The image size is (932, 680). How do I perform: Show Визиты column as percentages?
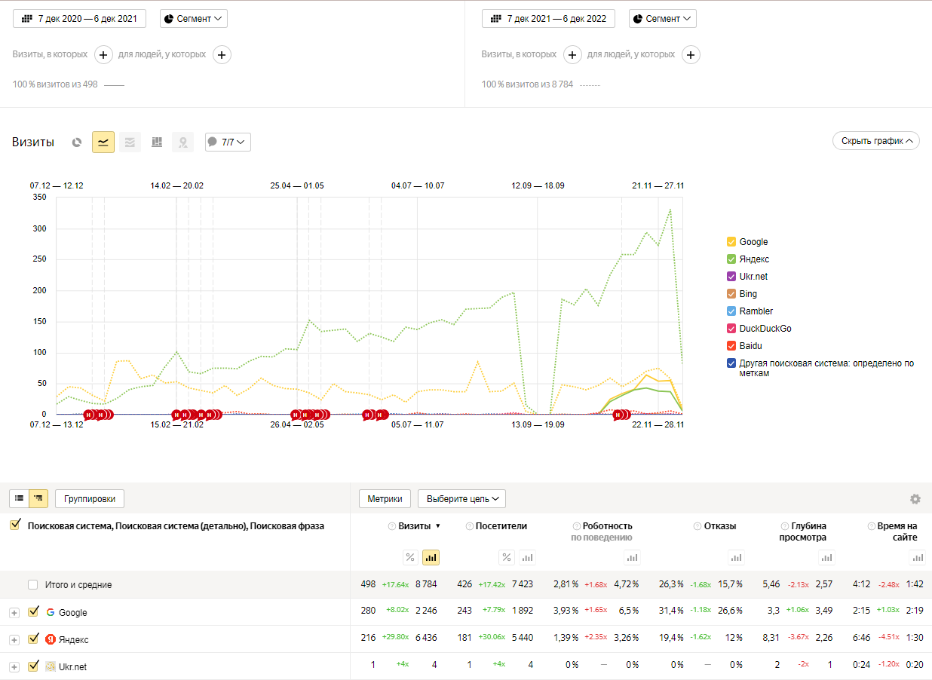coord(410,558)
